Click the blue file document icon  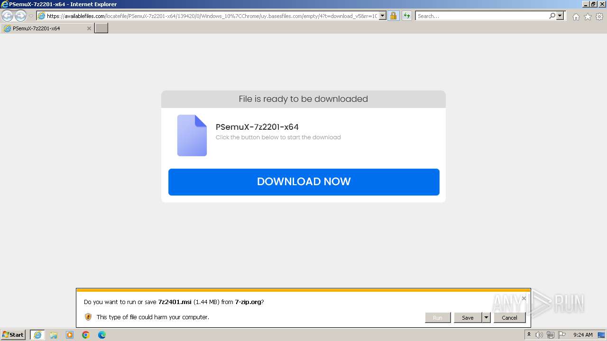click(192, 135)
